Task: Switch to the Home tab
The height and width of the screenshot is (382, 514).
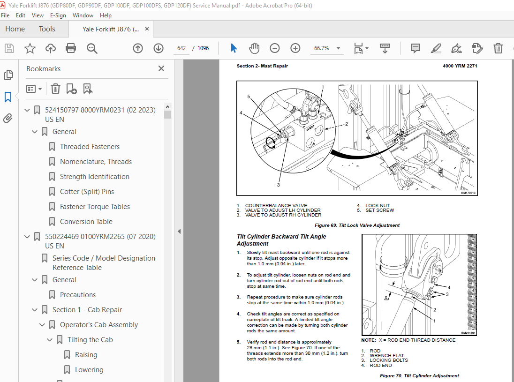Action: click(15, 29)
